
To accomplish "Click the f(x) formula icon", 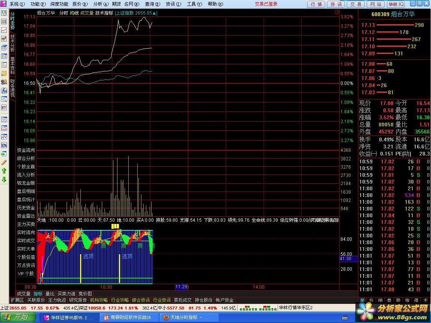I will 4,90.
